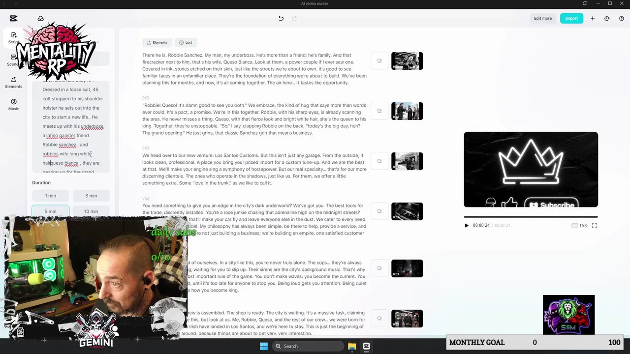
Task: Click the 'We head over to our new venture' paragraph
Action: click(254, 169)
